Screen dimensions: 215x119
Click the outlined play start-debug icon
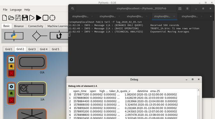click(x=32, y=18)
